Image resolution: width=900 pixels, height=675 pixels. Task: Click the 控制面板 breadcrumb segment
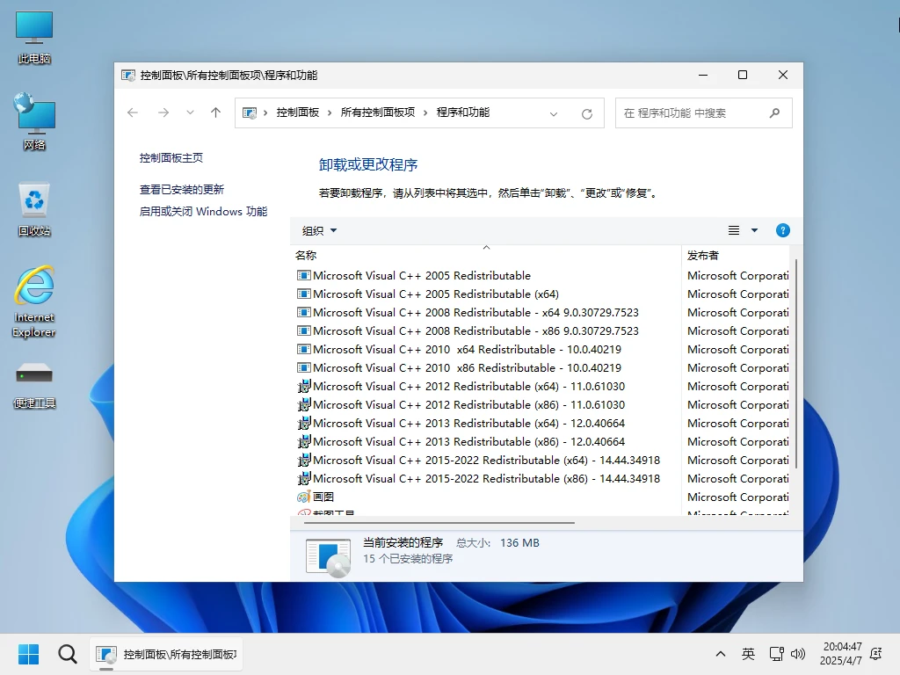point(297,112)
